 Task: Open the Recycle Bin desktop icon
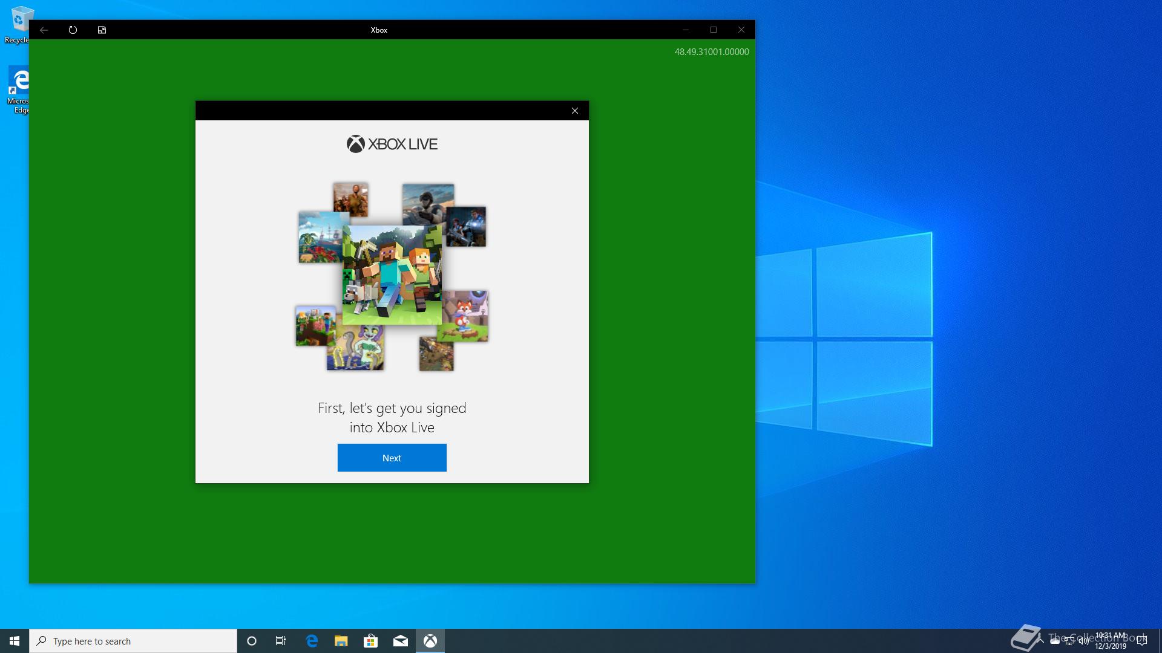click(x=18, y=25)
